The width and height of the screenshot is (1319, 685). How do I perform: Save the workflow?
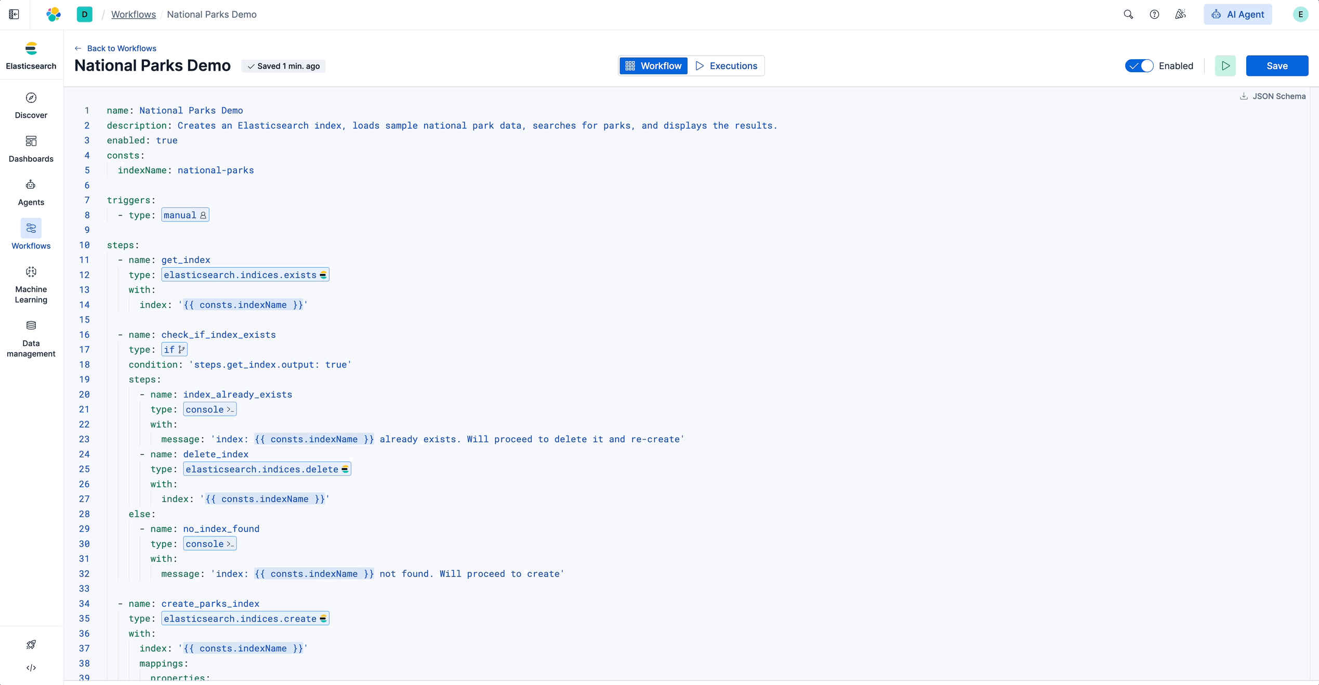1276,66
